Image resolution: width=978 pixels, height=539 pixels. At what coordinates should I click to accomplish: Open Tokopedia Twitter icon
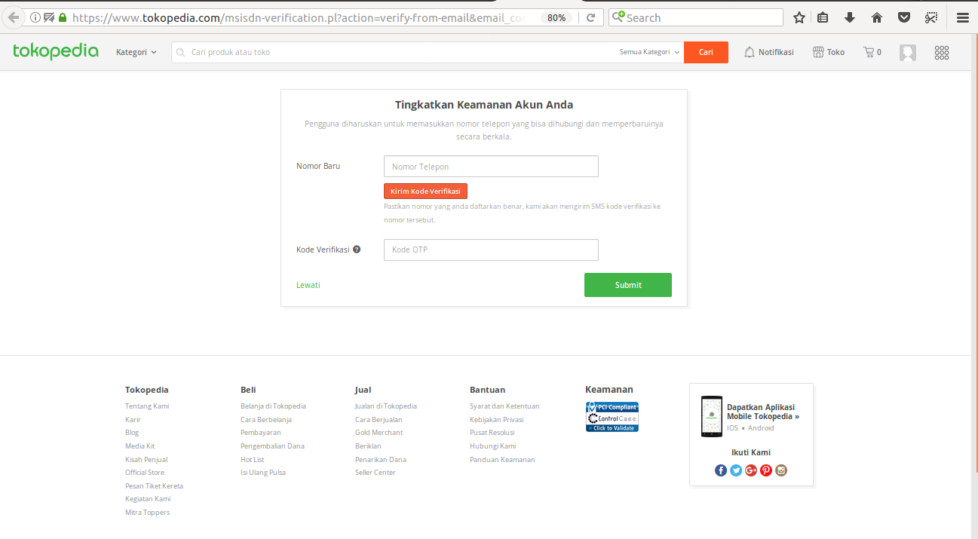(x=736, y=470)
